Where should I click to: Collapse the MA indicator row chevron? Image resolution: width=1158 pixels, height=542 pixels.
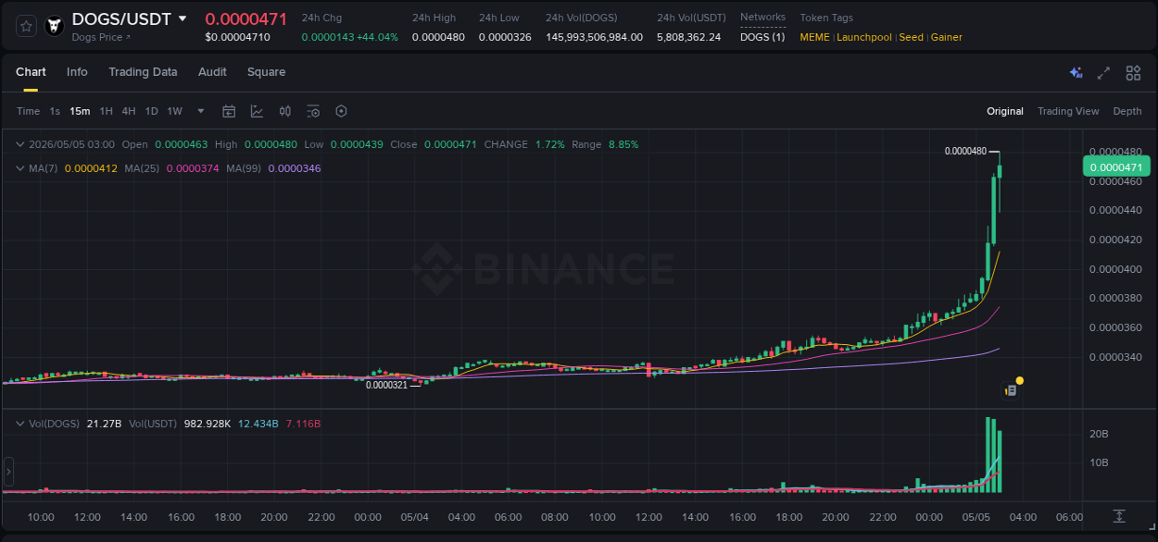pos(20,168)
